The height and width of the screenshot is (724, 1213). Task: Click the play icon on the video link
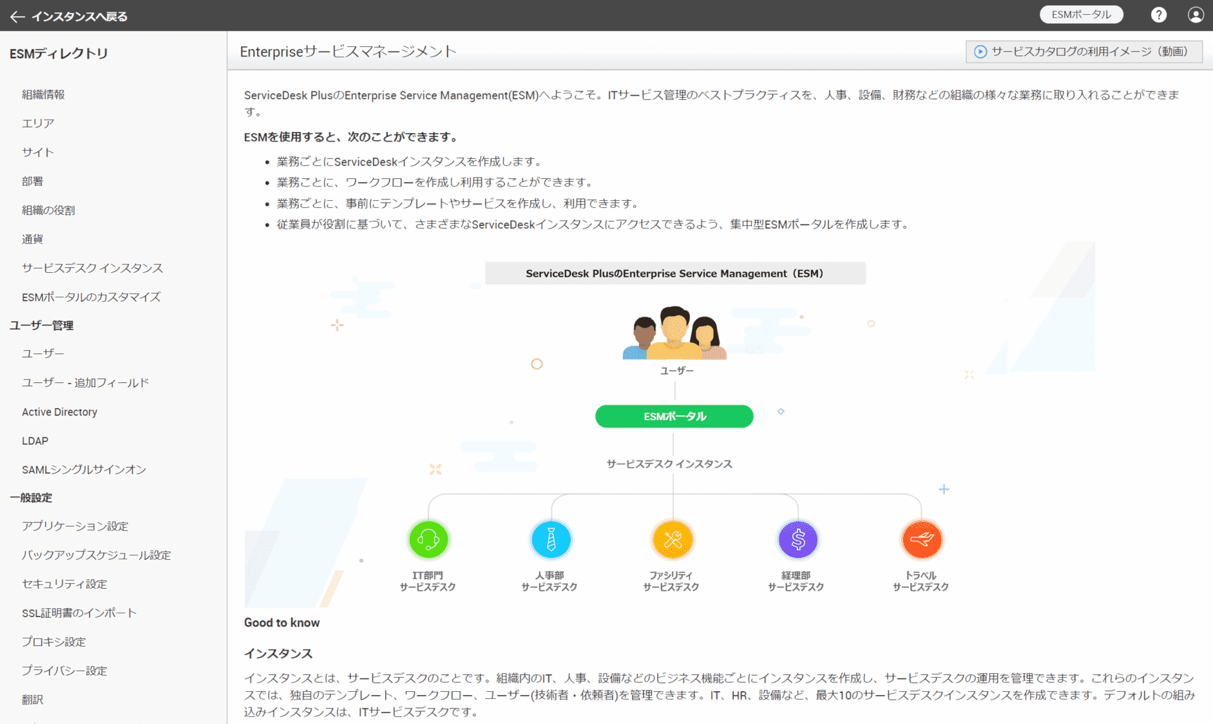pyautogui.click(x=980, y=51)
